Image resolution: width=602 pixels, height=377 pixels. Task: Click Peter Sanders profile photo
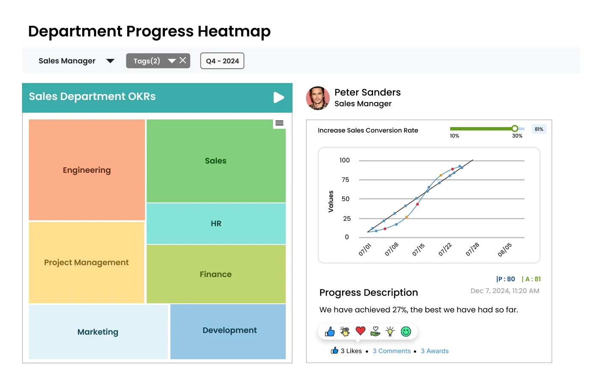318,98
